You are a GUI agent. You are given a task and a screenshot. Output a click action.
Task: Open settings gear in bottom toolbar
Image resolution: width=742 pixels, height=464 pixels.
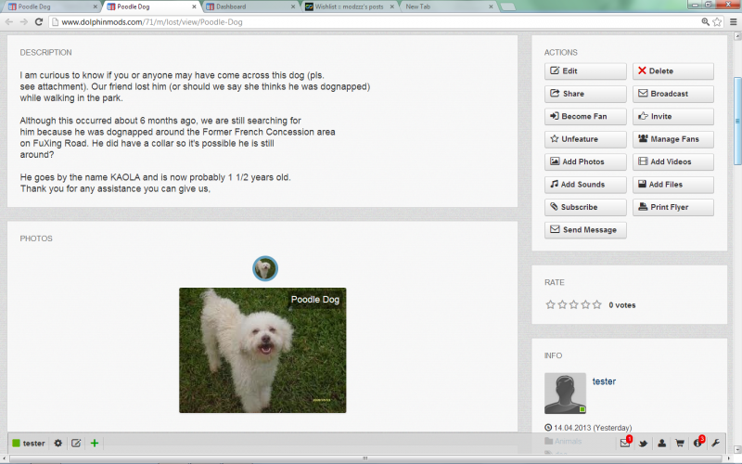pyautogui.click(x=58, y=444)
